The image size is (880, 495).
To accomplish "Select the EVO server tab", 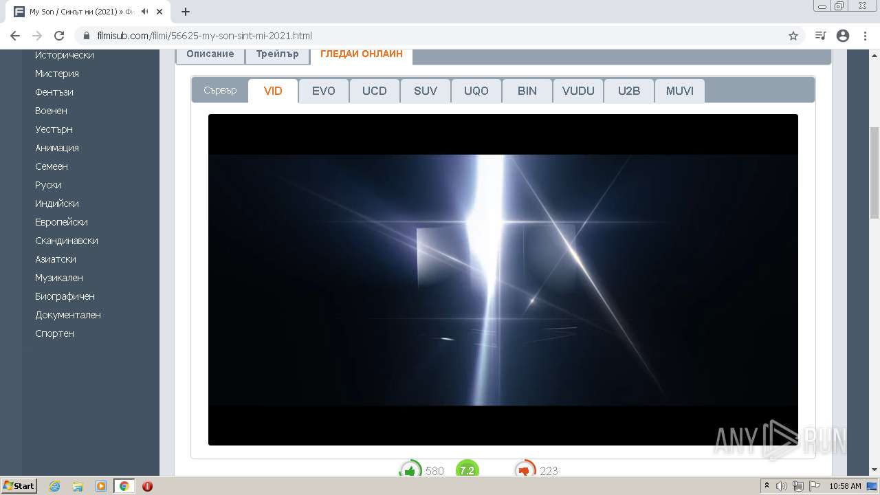I will 324,91.
